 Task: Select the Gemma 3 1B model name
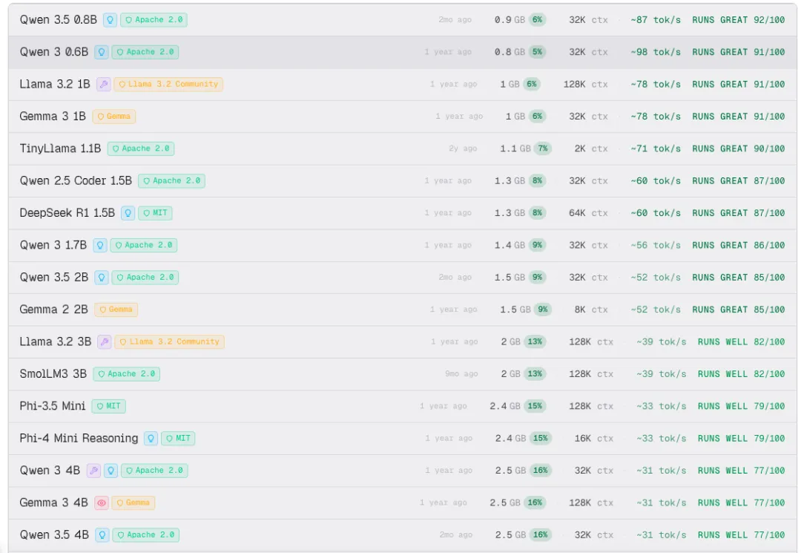53,117
